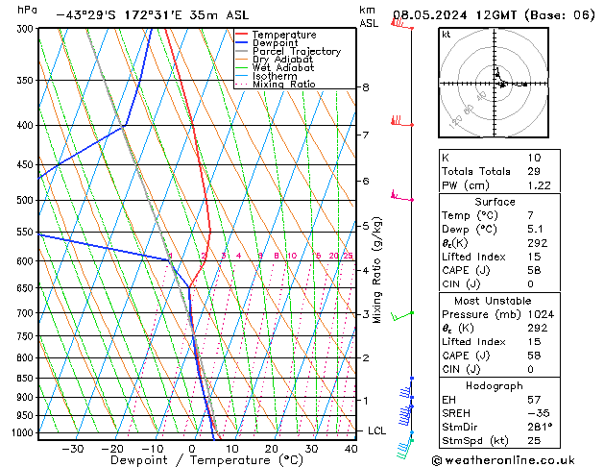The image size is (604, 467).
Task: Click the Temperature legend label
Action: point(284,35)
